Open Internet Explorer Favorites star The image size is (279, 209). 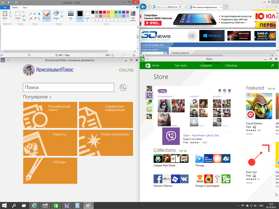272,7
